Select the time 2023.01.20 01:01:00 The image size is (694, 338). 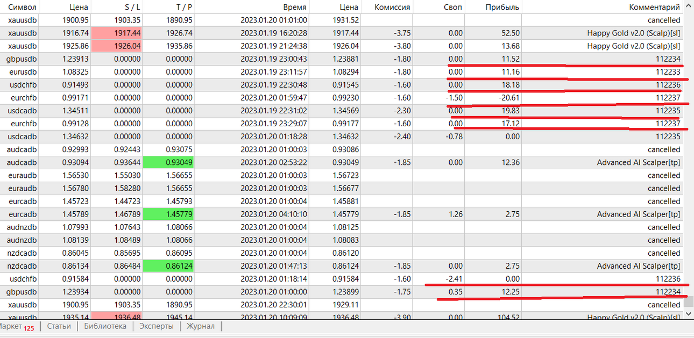pyautogui.click(x=273, y=20)
